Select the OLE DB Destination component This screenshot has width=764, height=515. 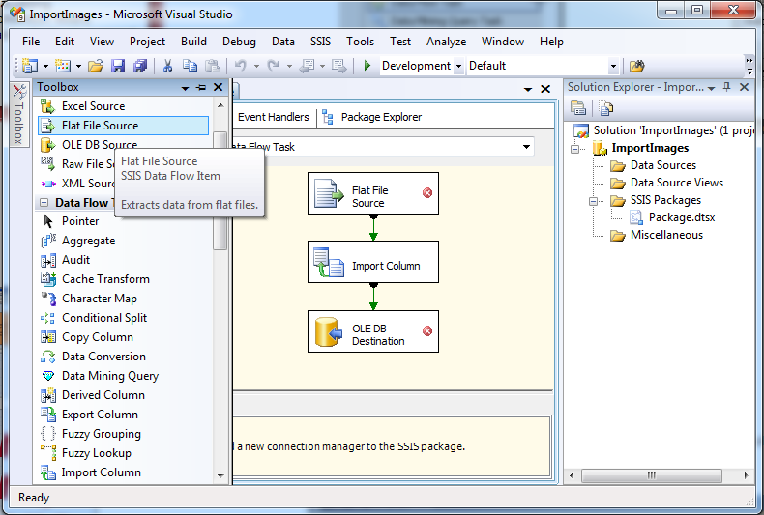[x=373, y=331]
